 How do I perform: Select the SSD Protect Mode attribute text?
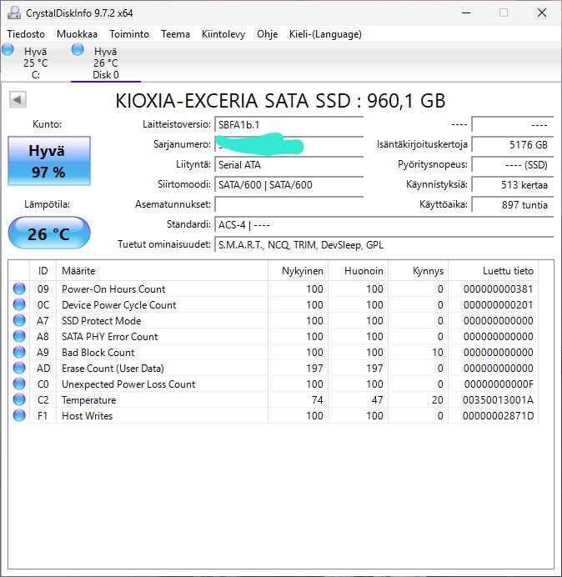[101, 321]
